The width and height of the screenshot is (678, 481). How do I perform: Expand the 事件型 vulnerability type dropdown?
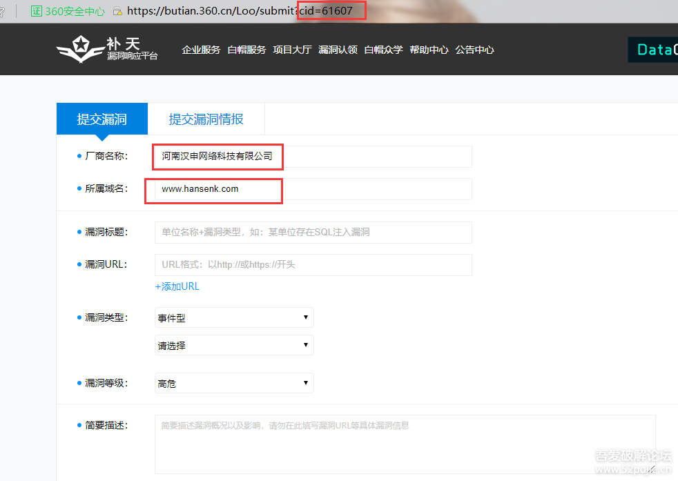[234, 317]
